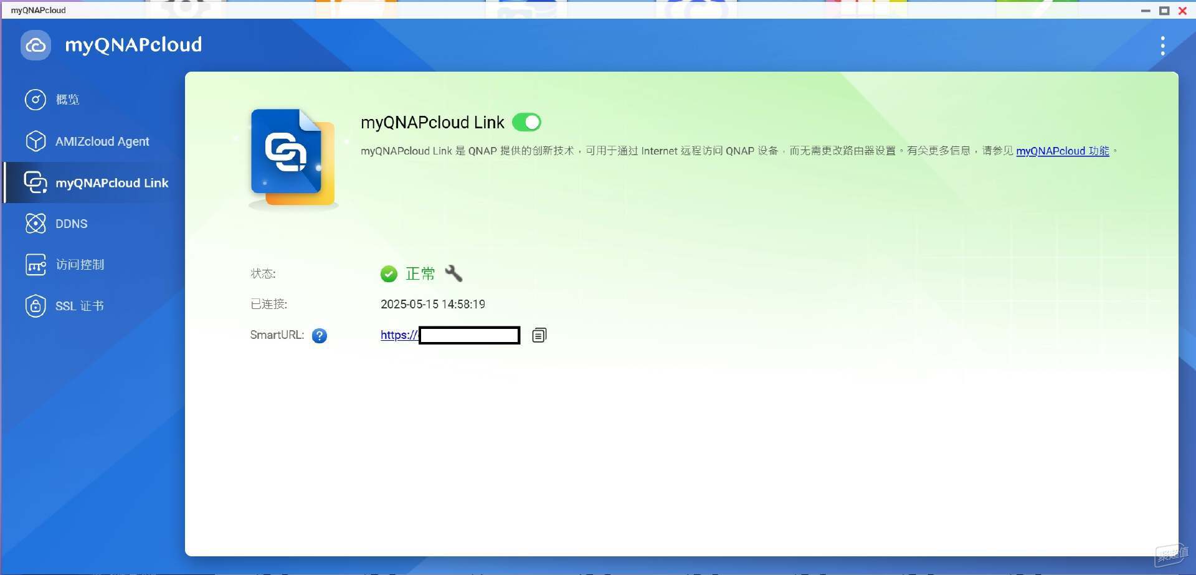1196x575 pixels.
Task: Click the green 正常 status checkmark icon
Action: (x=389, y=273)
